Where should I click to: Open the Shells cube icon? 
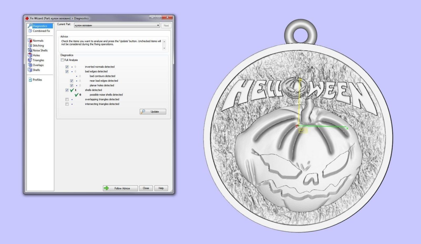(30, 70)
